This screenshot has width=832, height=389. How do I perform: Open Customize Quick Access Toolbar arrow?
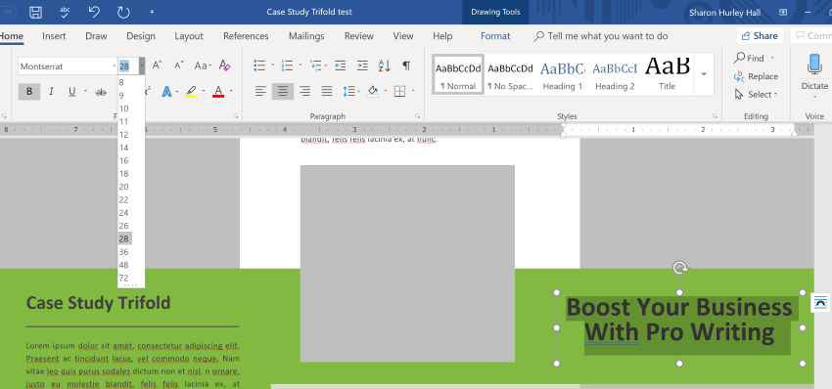pos(153,12)
